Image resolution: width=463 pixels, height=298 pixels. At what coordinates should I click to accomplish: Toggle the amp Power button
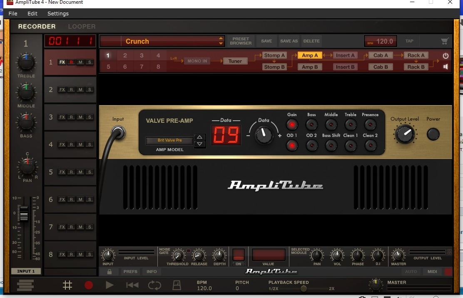[433, 134]
